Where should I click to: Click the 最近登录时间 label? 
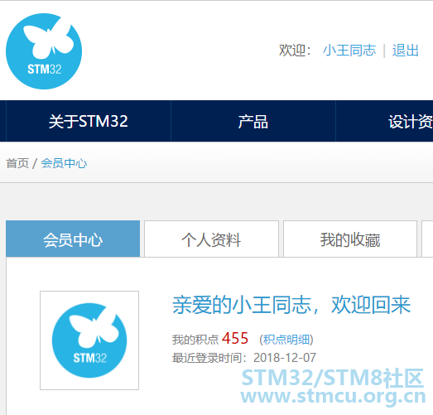click(209, 358)
